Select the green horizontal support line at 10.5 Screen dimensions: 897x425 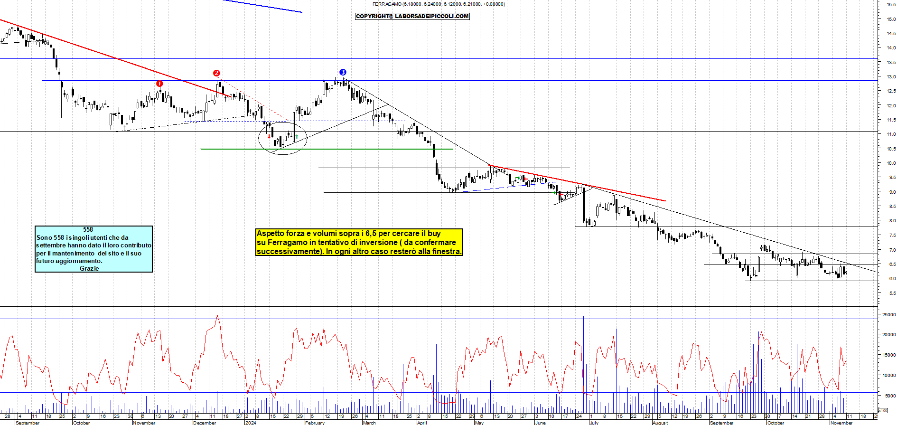(327, 149)
